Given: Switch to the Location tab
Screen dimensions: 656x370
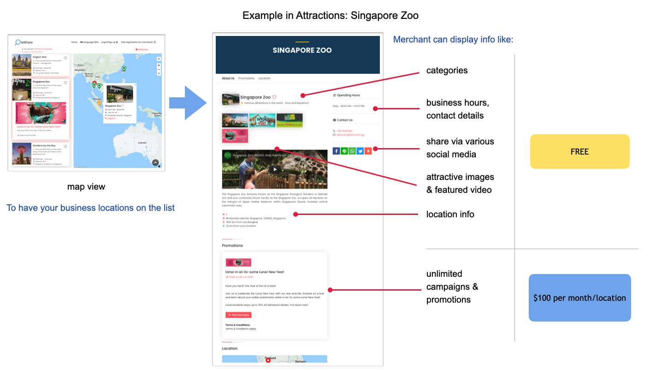Looking at the screenshot, I should (x=264, y=78).
